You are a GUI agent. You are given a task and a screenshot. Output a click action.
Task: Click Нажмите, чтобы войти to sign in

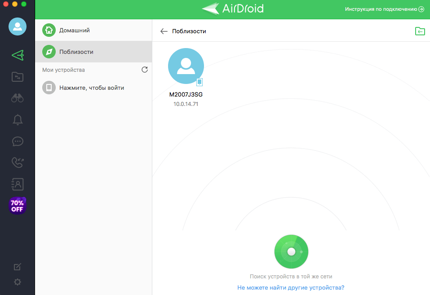[91, 88]
